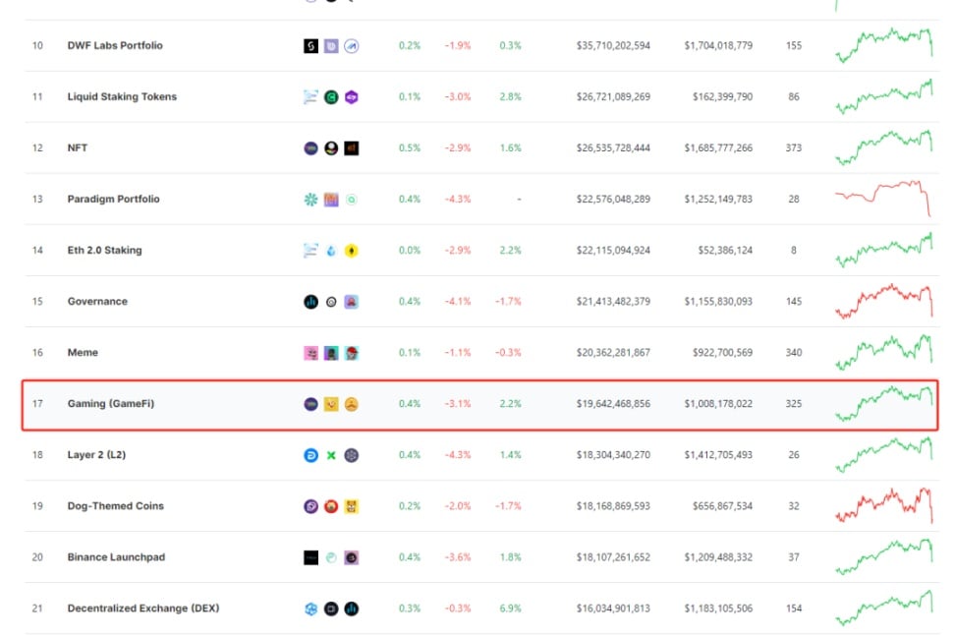Click the dark bar-chart icon in Governance row

pos(310,302)
